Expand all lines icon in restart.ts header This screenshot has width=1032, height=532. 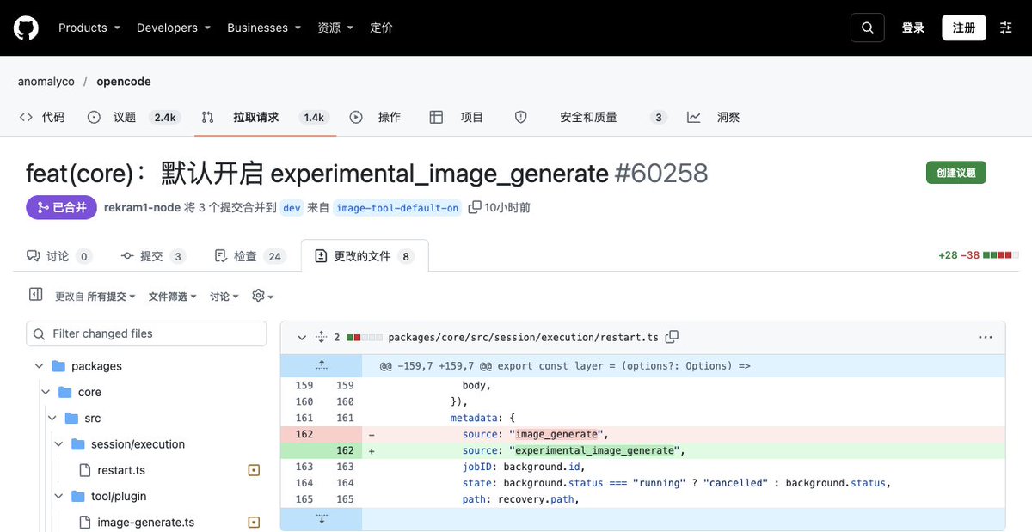[322, 337]
